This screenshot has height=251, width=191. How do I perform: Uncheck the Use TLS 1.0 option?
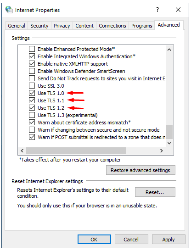pyautogui.click(x=32, y=93)
